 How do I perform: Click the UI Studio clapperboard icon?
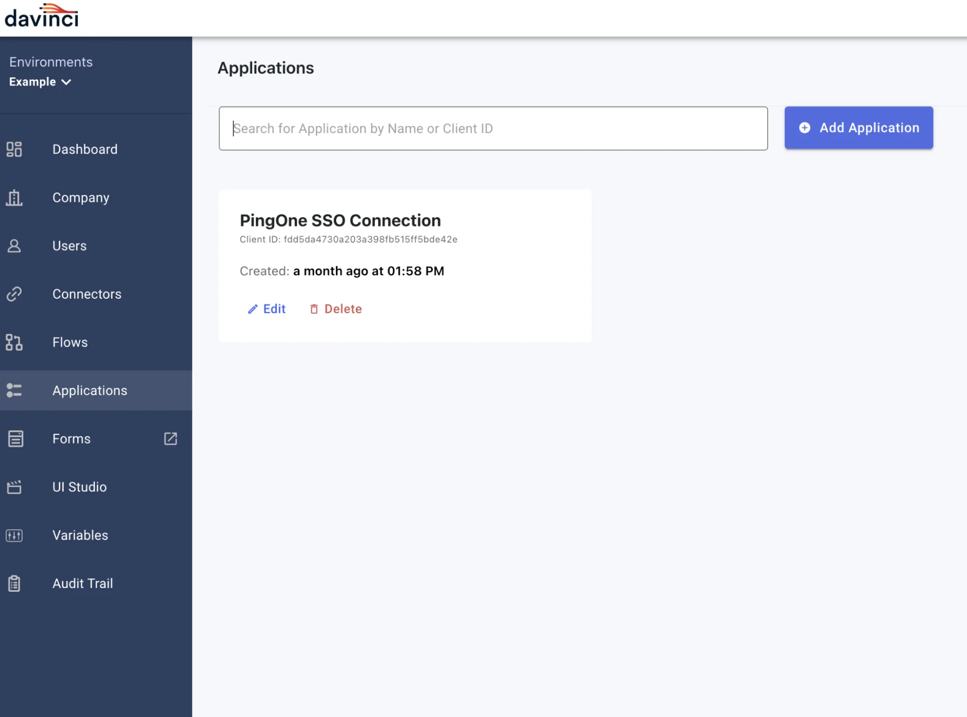(x=14, y=487)
